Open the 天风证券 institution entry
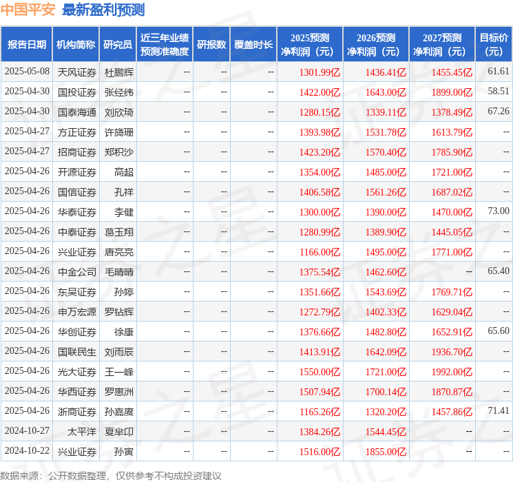Screen dimensions: 513x482 (x=76, y=72)
